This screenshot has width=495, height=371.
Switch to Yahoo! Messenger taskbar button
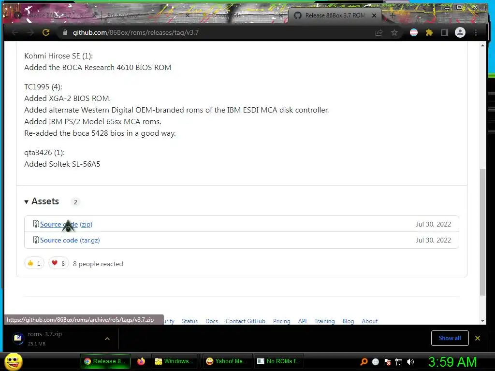pos(227,361)
